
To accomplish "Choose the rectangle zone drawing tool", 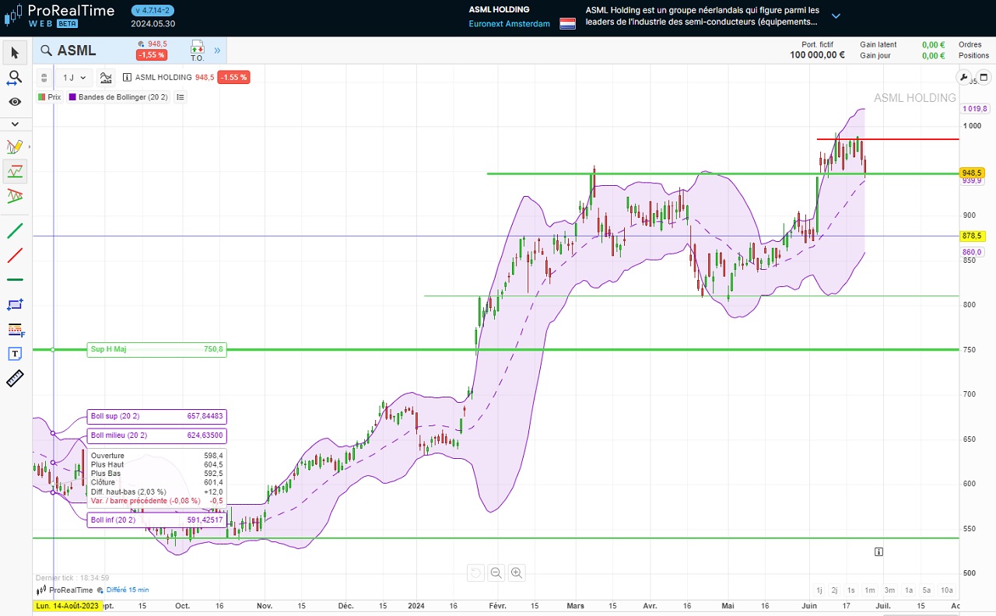I will 15,304.
